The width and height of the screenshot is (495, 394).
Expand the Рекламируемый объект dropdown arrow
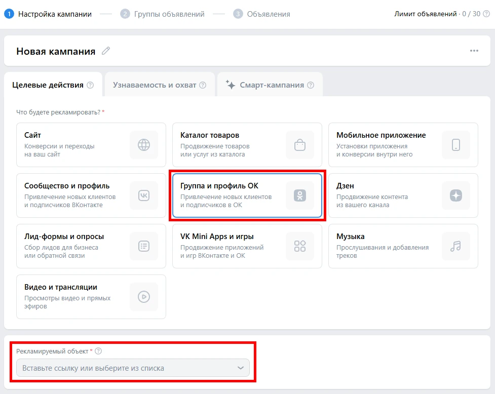(x=241, y=368)
